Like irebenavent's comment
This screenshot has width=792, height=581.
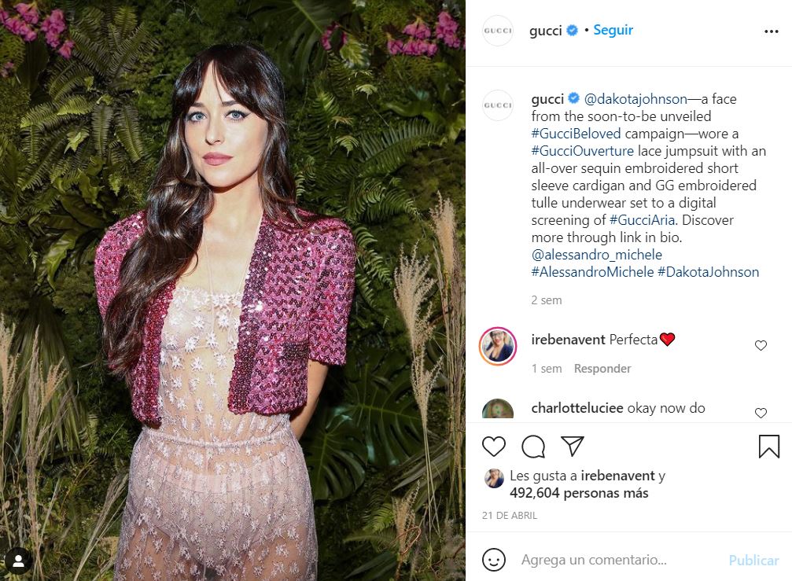click(x=761, y=345)
